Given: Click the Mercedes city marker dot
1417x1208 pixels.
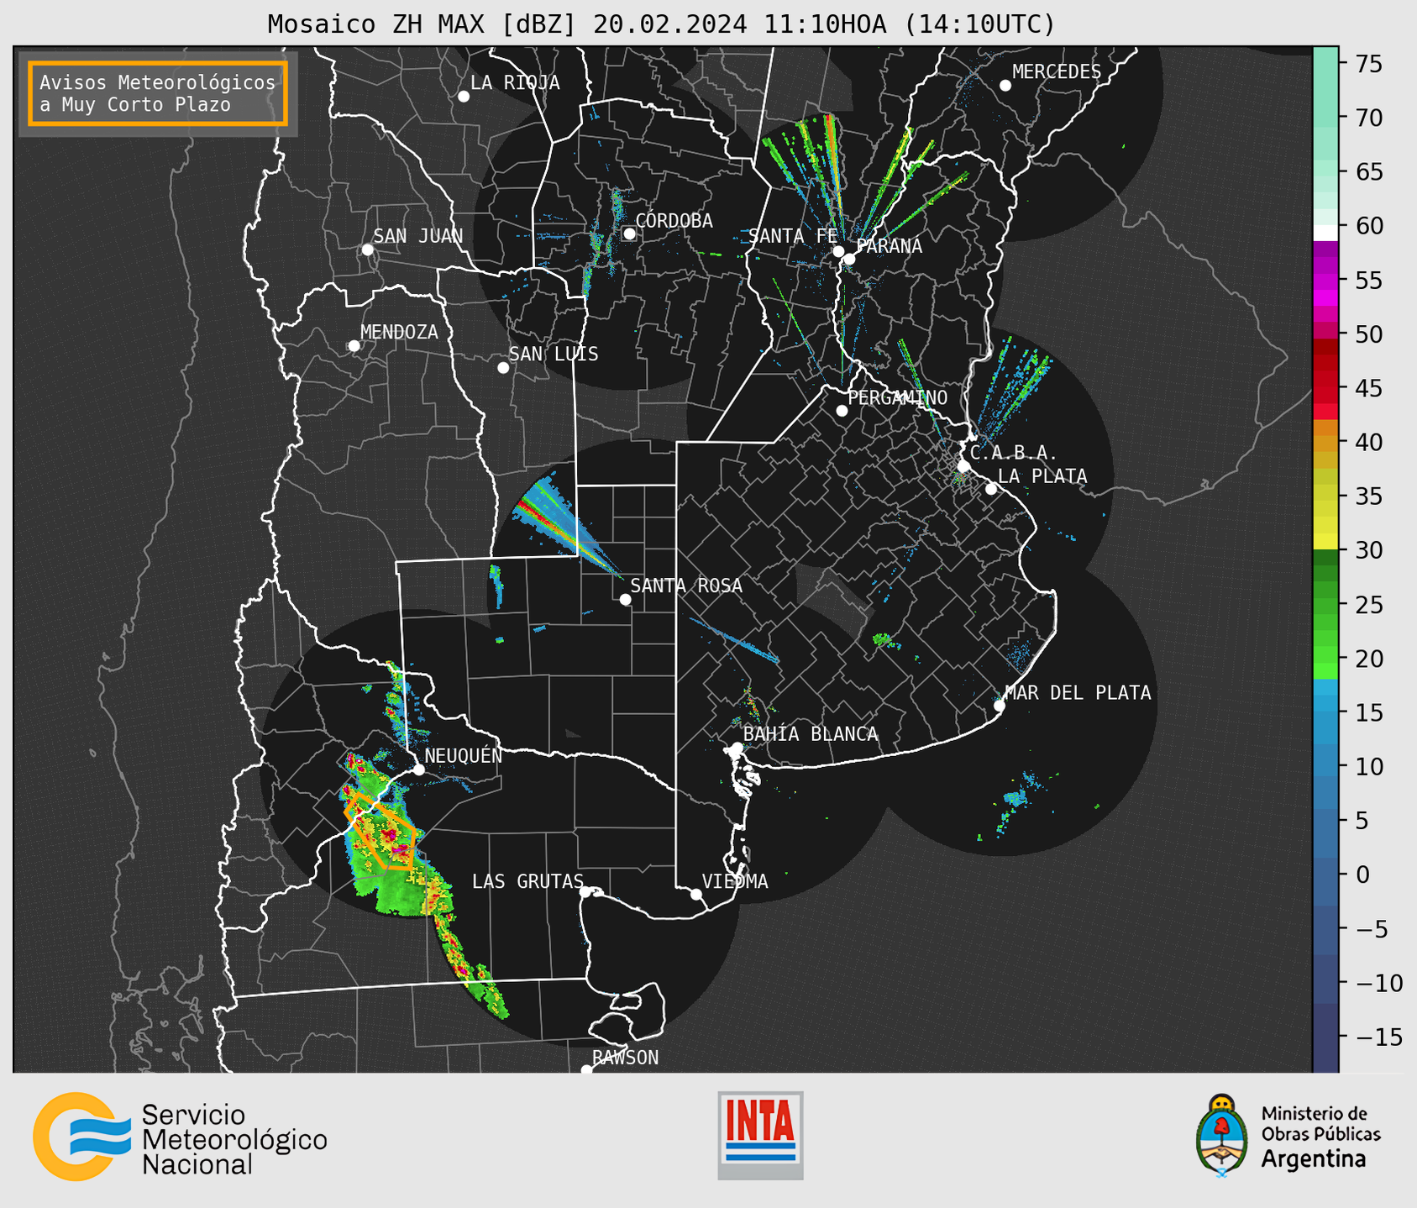Looking at the screenshot, I should click(x=1005, y=86).
